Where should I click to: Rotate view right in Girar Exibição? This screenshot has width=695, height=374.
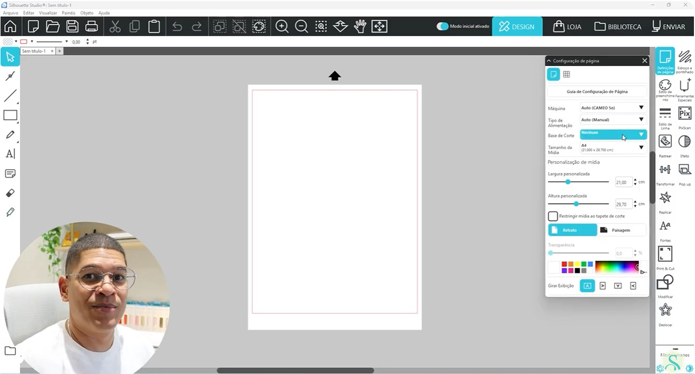click(603, 285)
